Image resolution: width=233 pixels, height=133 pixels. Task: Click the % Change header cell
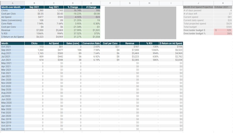(73, 7)
